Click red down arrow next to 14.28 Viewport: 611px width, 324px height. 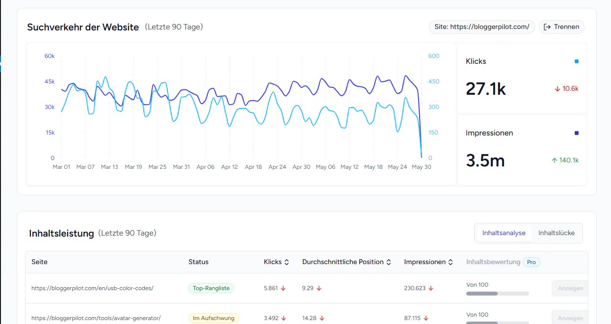pyautogui.click(x=322, y=318)
